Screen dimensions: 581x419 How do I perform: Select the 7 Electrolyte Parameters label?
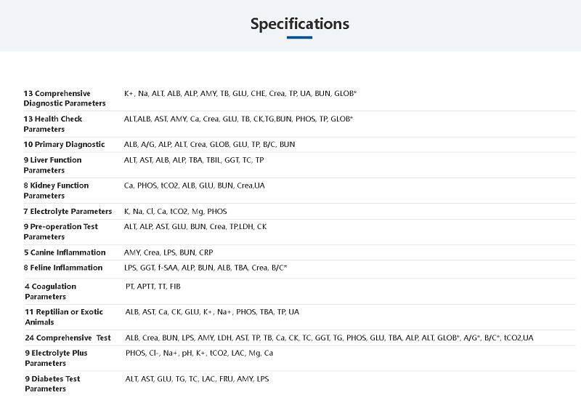[x=68, y=211]
